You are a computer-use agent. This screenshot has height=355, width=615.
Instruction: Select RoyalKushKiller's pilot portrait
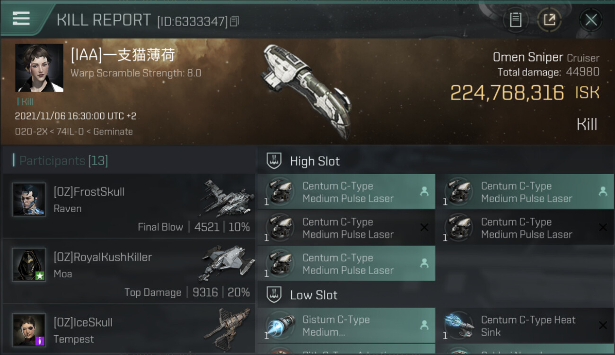(29, 265)
